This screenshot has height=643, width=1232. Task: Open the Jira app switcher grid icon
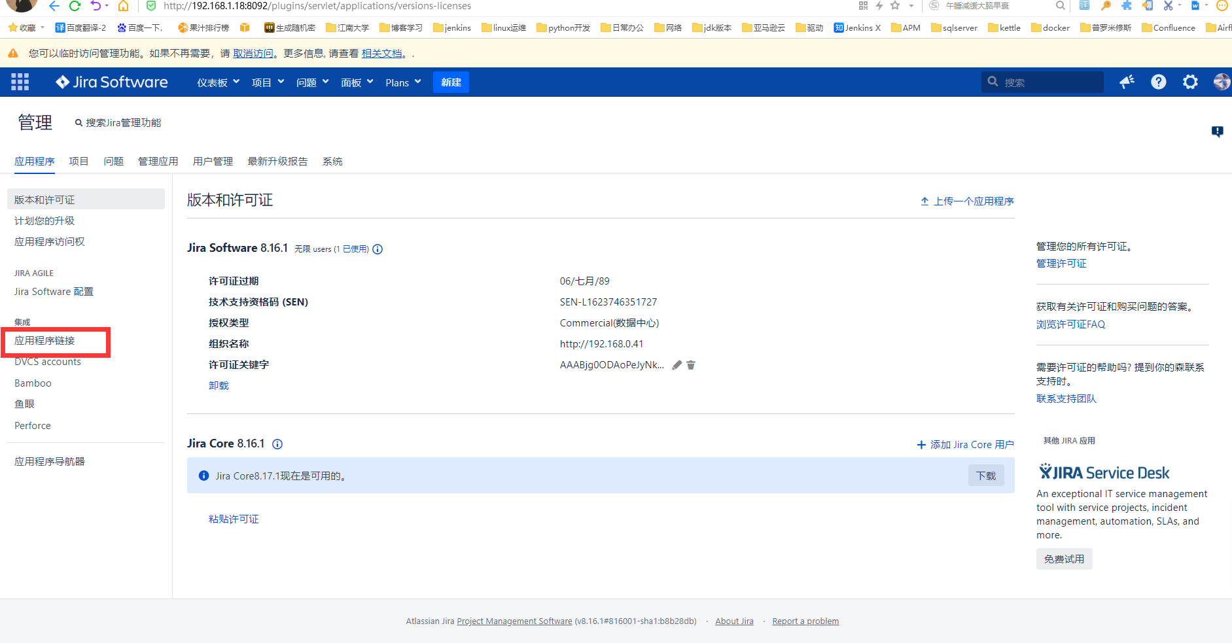(x=20, y=82)
